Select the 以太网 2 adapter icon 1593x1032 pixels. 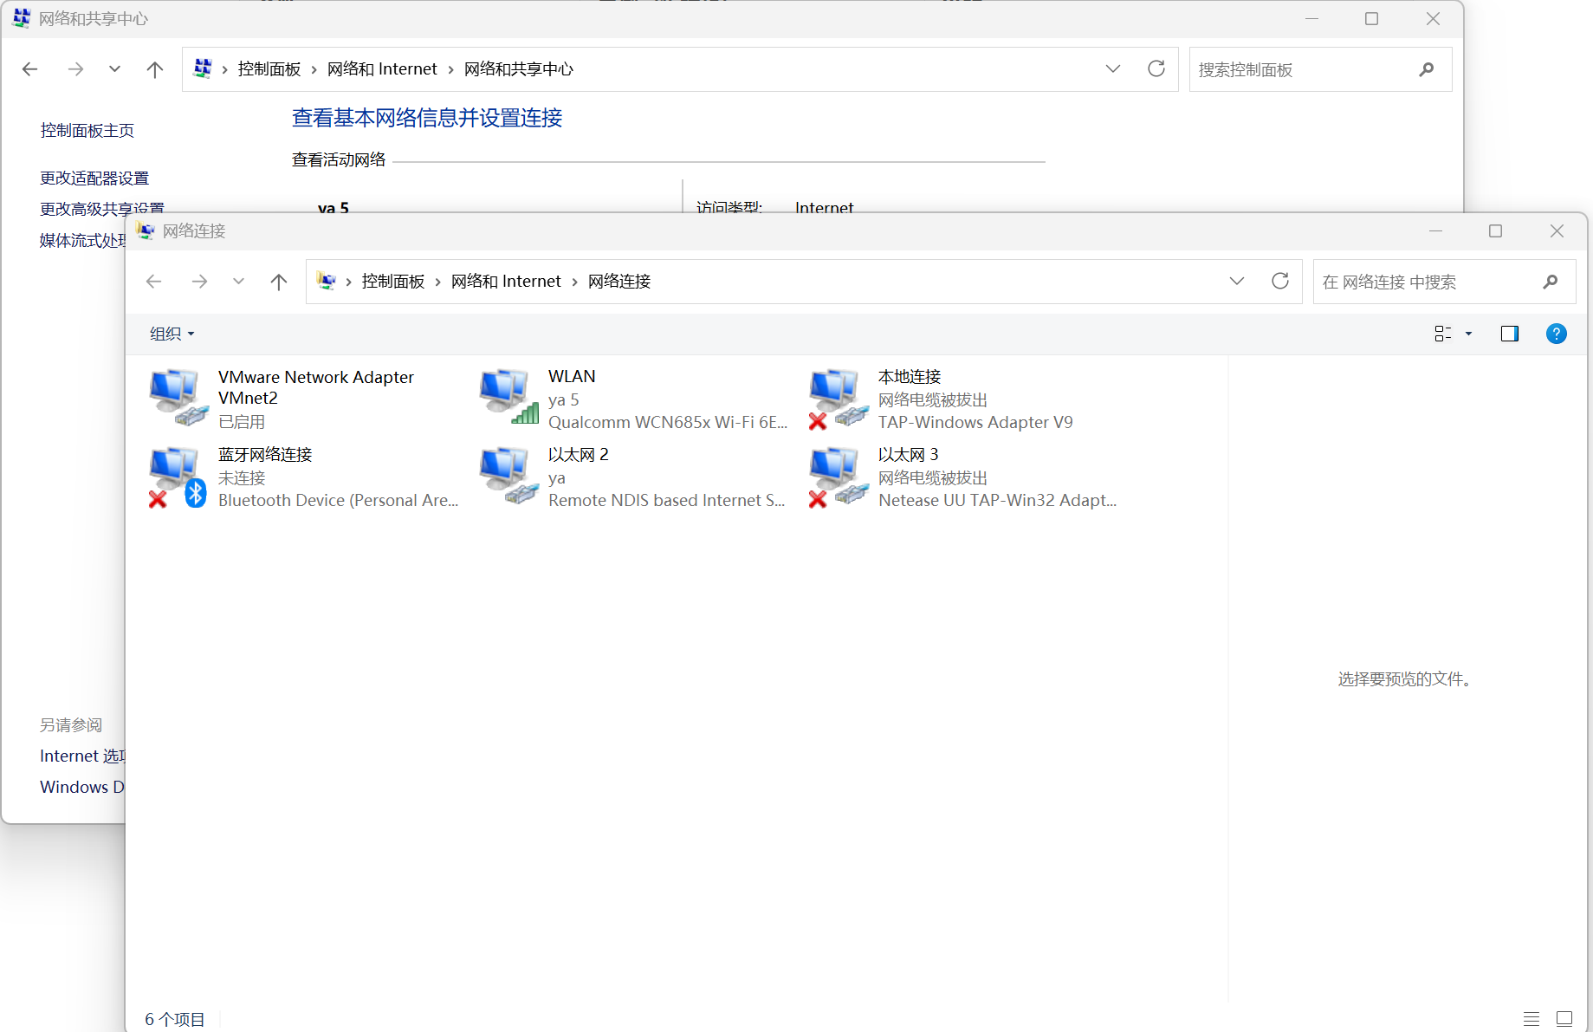[508, 477]
